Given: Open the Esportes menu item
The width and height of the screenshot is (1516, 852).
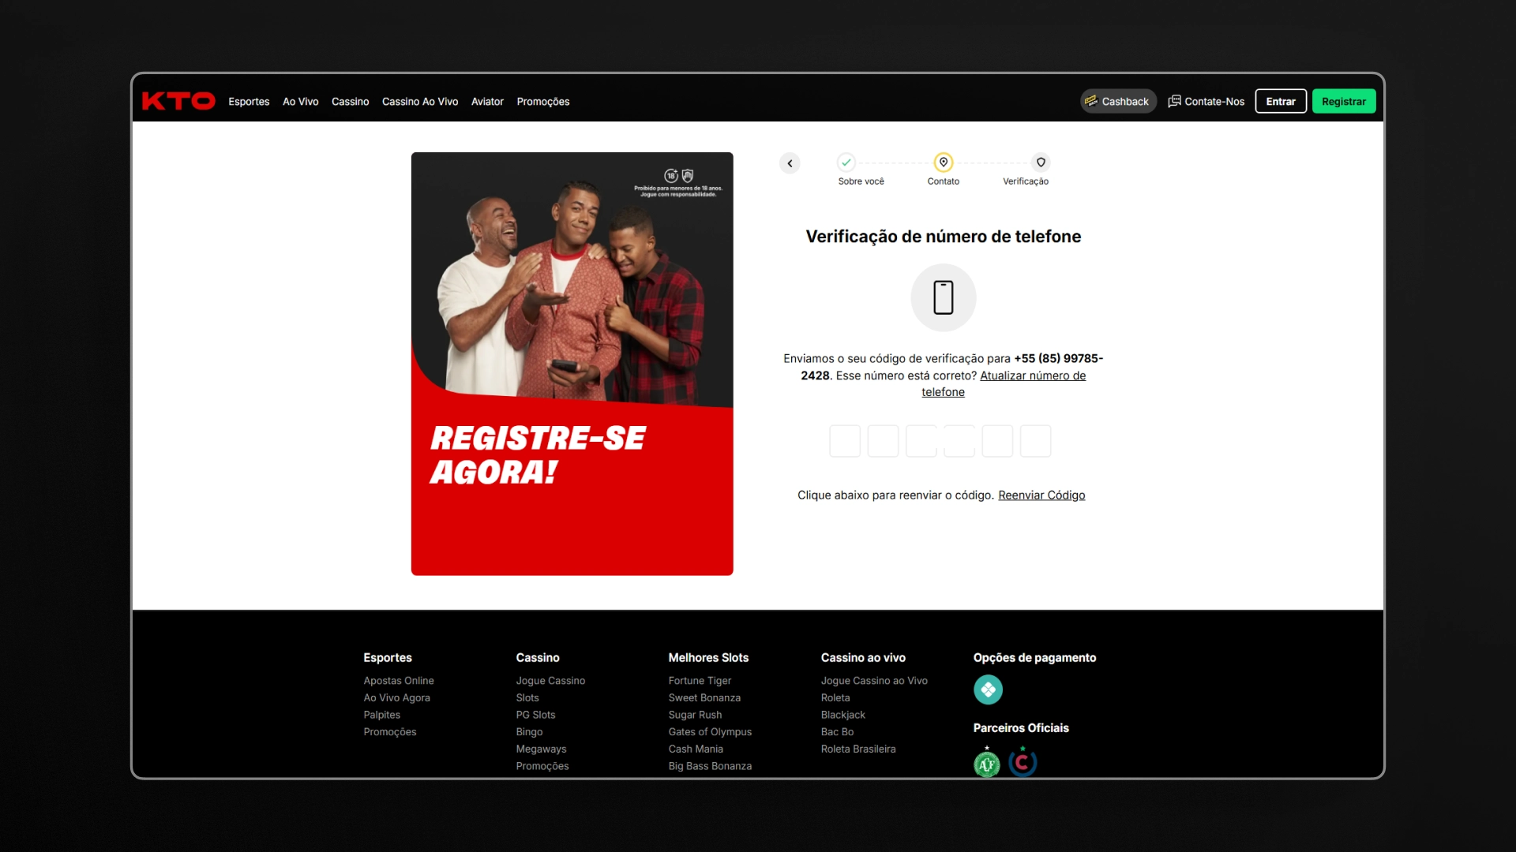Looking at the screenshot, I should [x=249, y=102].
